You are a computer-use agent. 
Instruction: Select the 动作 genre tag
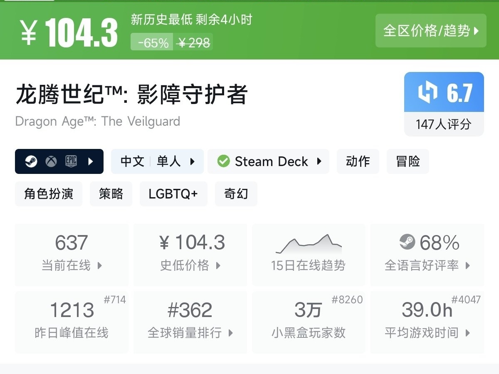point(358,161)
